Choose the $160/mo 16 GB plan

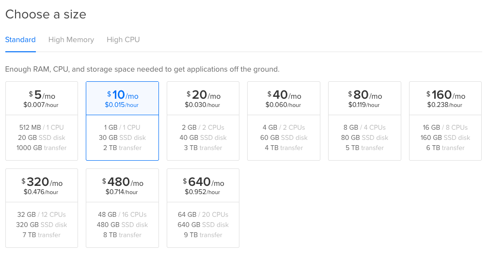(445, 121)
